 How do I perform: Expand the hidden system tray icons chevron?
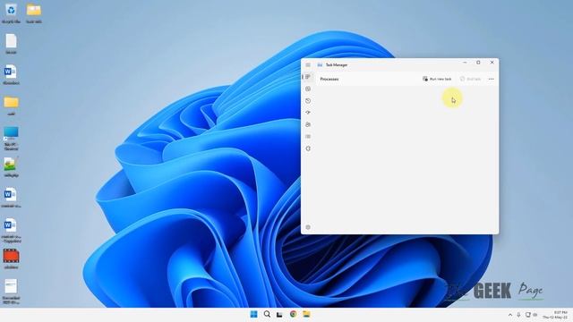(x=510, y=315)
